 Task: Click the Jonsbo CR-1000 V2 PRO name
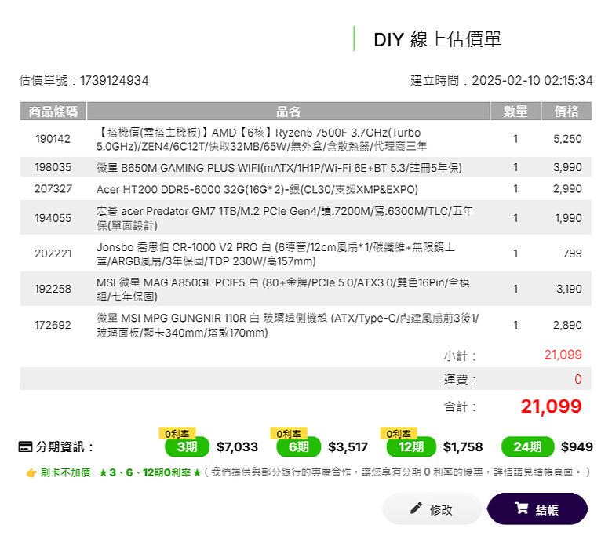[275, 254]
